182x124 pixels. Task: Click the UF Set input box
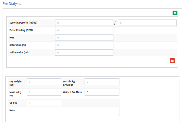click(44, 103)
